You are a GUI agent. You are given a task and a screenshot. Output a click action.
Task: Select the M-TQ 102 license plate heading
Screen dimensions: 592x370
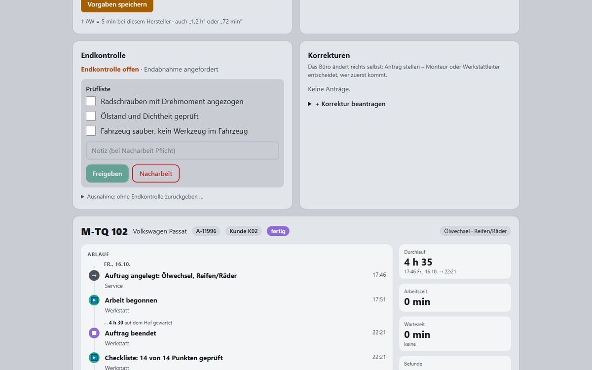pos(105,231)
